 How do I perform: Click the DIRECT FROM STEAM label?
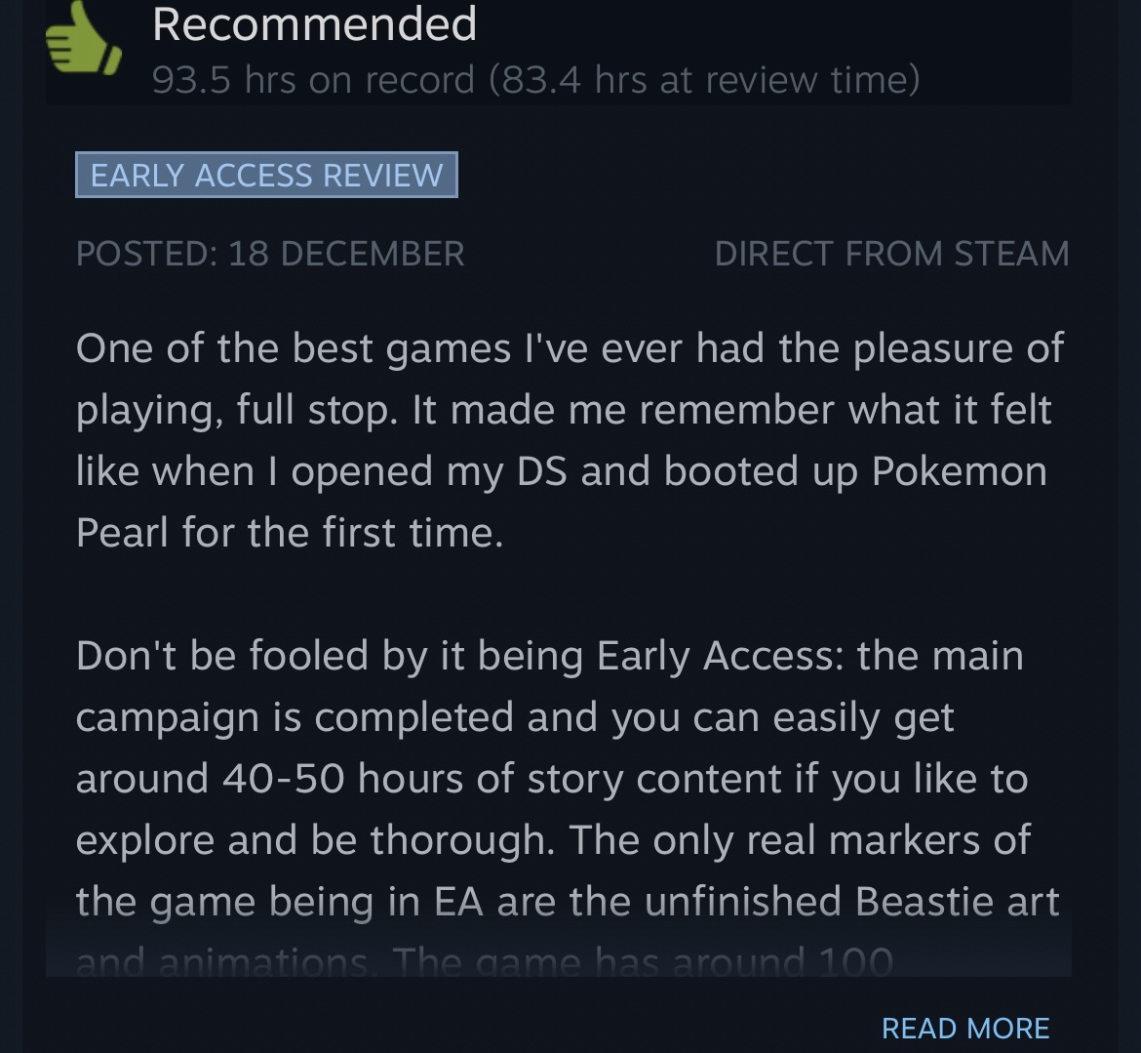click(891, 254)
